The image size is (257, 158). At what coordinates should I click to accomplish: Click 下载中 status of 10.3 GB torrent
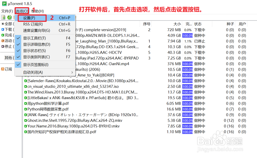pos(200,47)
